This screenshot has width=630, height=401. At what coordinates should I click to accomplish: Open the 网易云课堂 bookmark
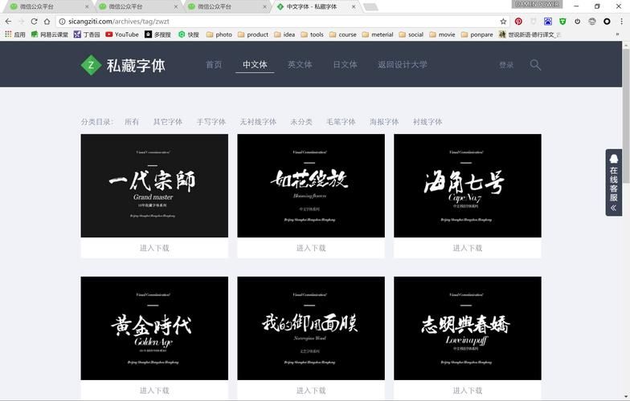pyautogui.click(x=50, y=34)
